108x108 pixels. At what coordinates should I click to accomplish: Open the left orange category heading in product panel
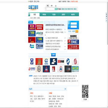tap(32, 93)
